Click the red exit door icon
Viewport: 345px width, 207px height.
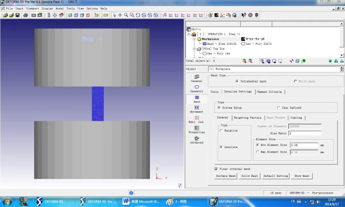(257, 15)
